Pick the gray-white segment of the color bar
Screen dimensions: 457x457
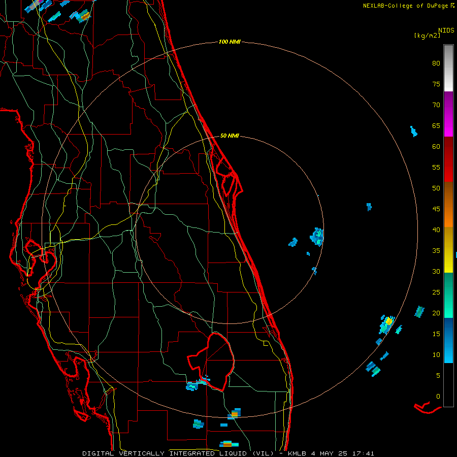448,68
